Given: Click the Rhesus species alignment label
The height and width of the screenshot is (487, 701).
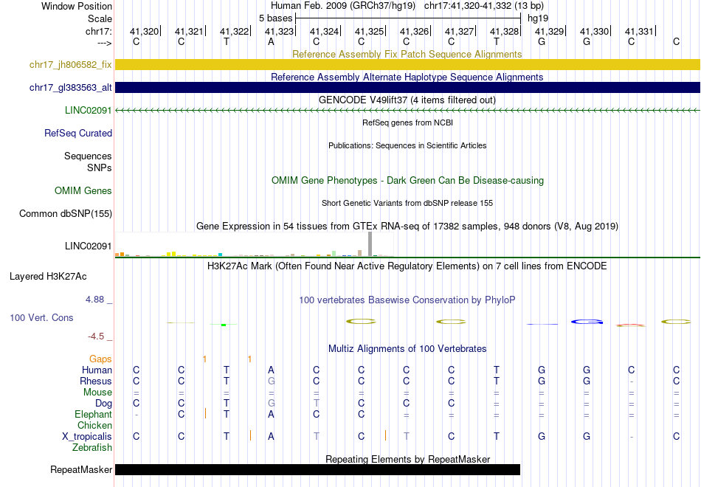Looking at the screenshot, I should [x=96, y=381].
